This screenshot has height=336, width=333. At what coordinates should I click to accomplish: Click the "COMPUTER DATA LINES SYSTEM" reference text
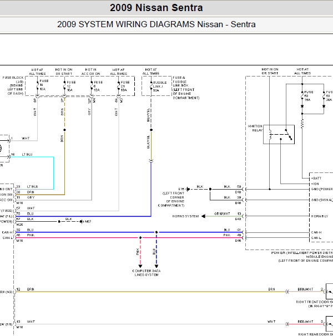(x=147, y=273)
